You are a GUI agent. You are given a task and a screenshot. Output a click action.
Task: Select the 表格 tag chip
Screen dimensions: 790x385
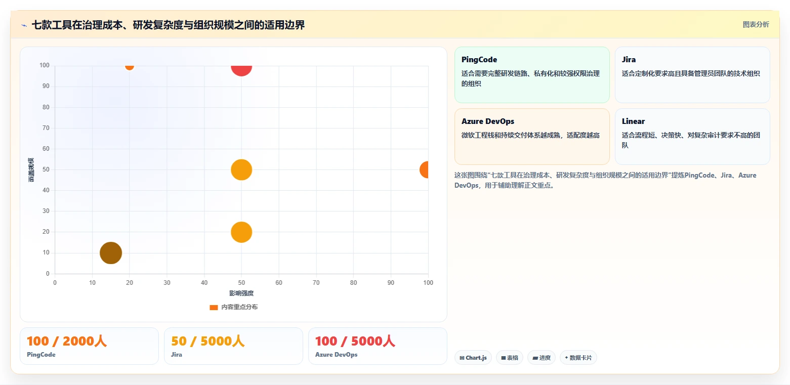click(x=510, y=358)
